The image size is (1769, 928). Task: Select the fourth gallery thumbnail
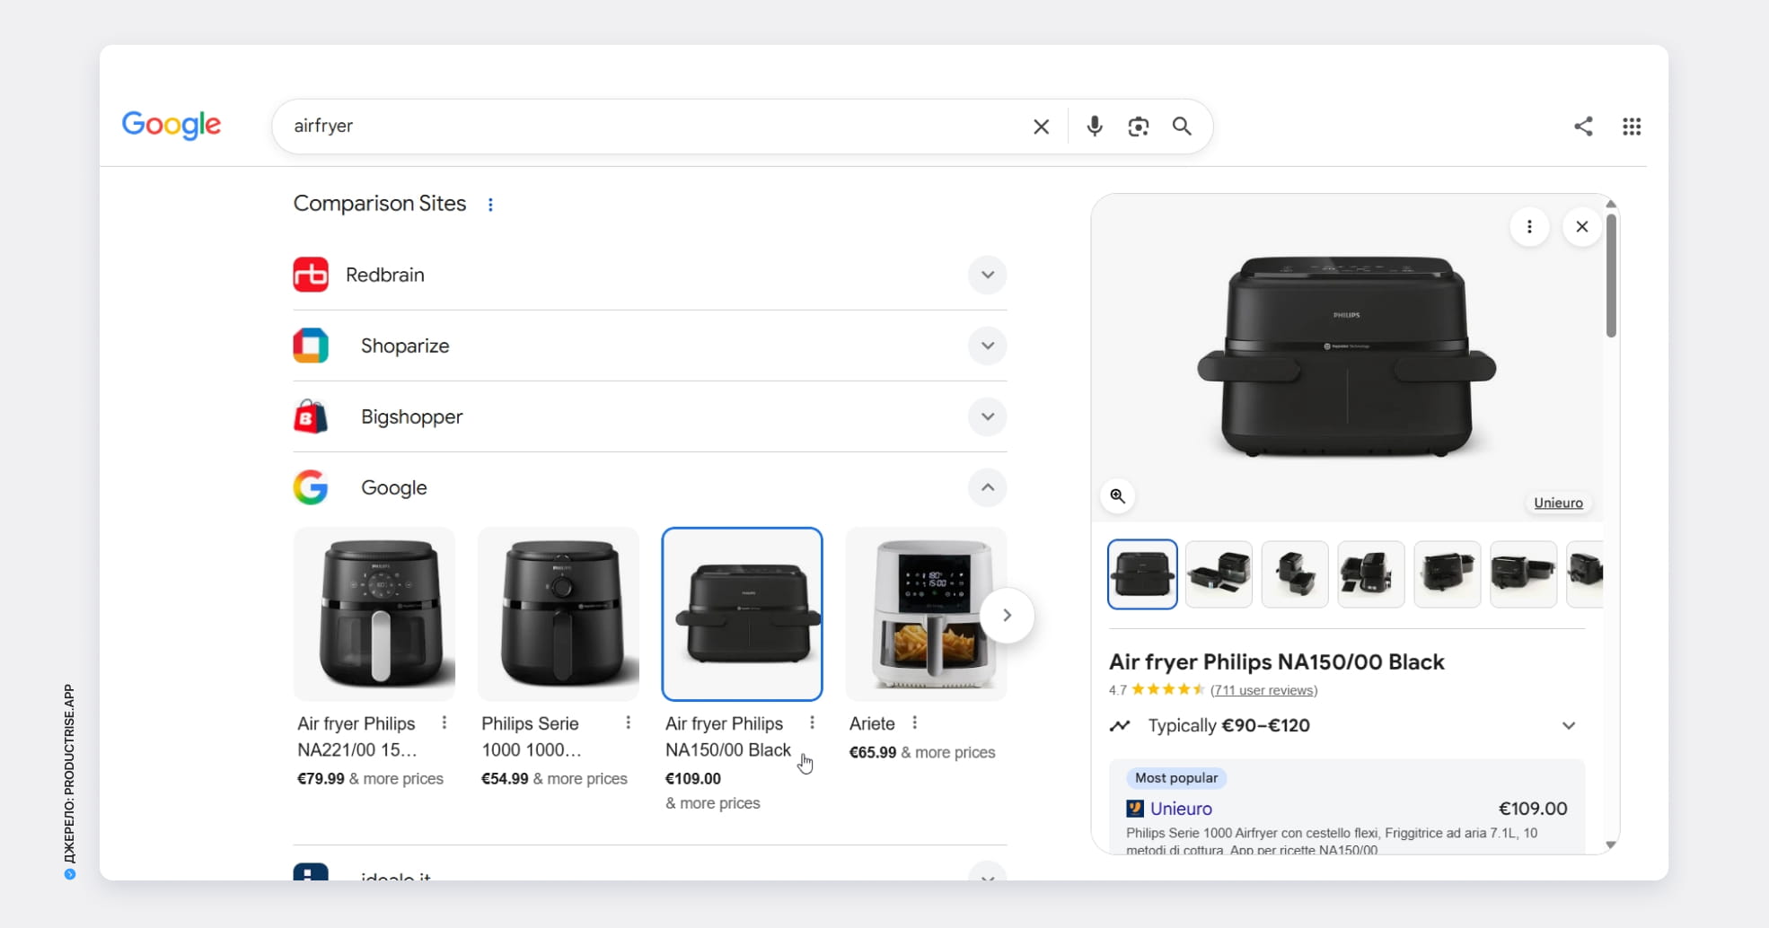tap(1371, 574)
